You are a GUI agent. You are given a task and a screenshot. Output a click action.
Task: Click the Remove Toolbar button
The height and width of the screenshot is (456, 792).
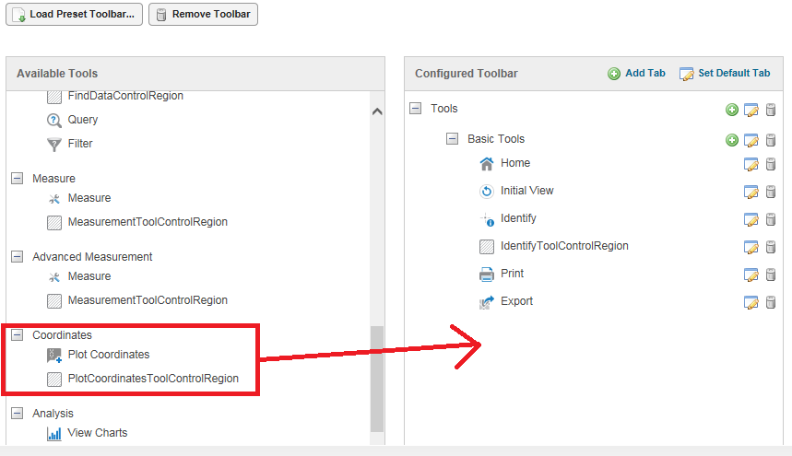pyautogui.click(x=203, y=14)
